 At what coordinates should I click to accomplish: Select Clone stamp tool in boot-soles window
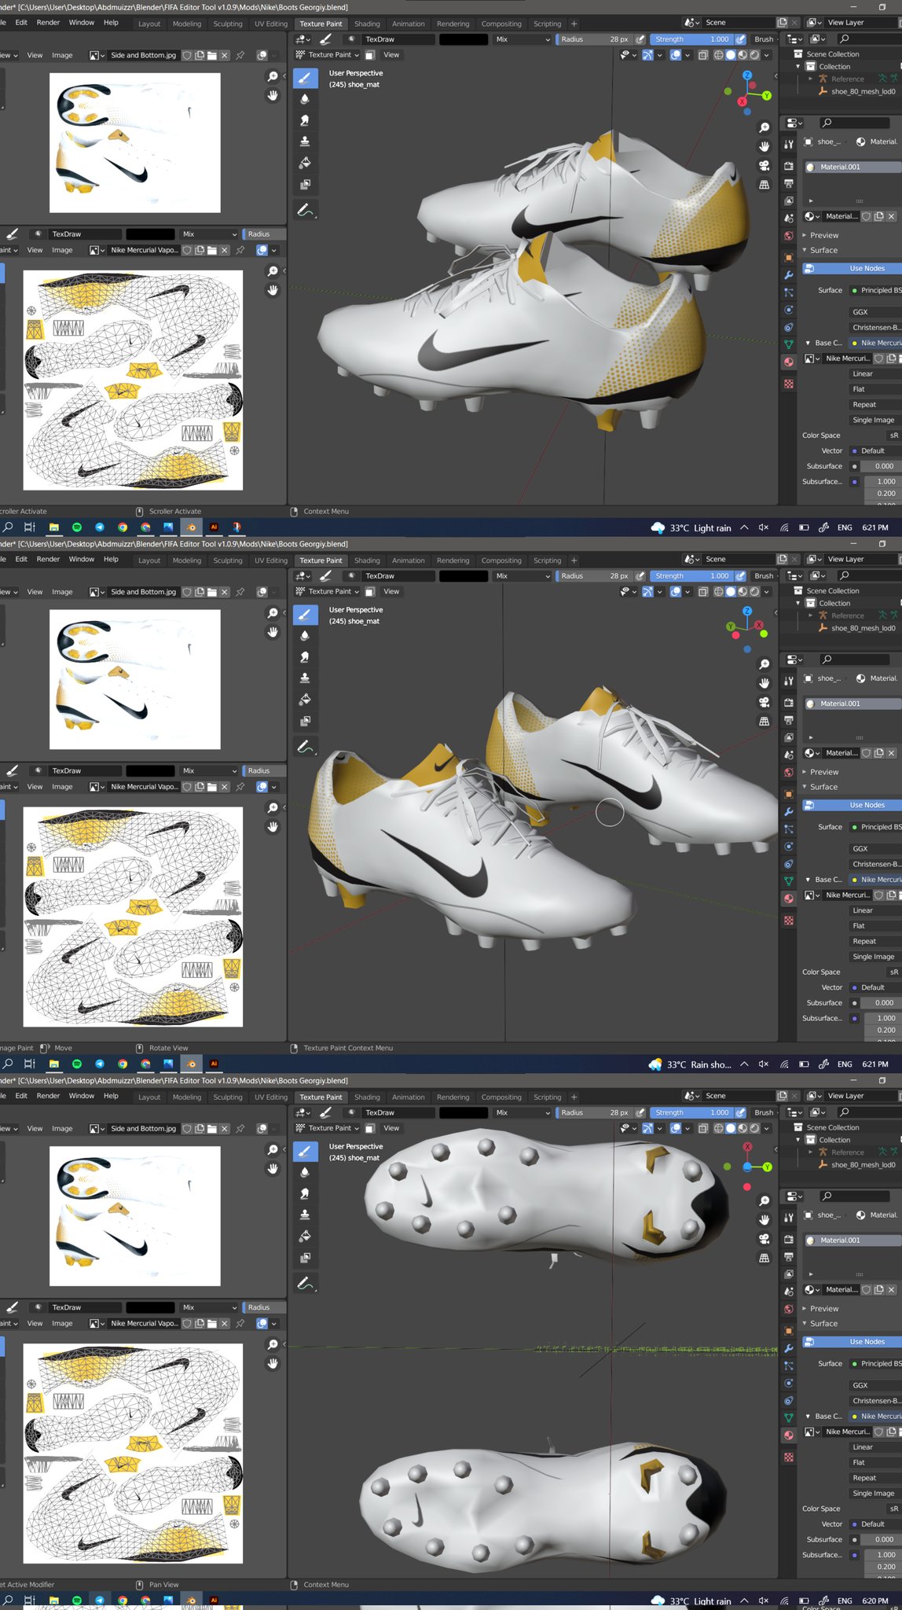(305, 1215)
